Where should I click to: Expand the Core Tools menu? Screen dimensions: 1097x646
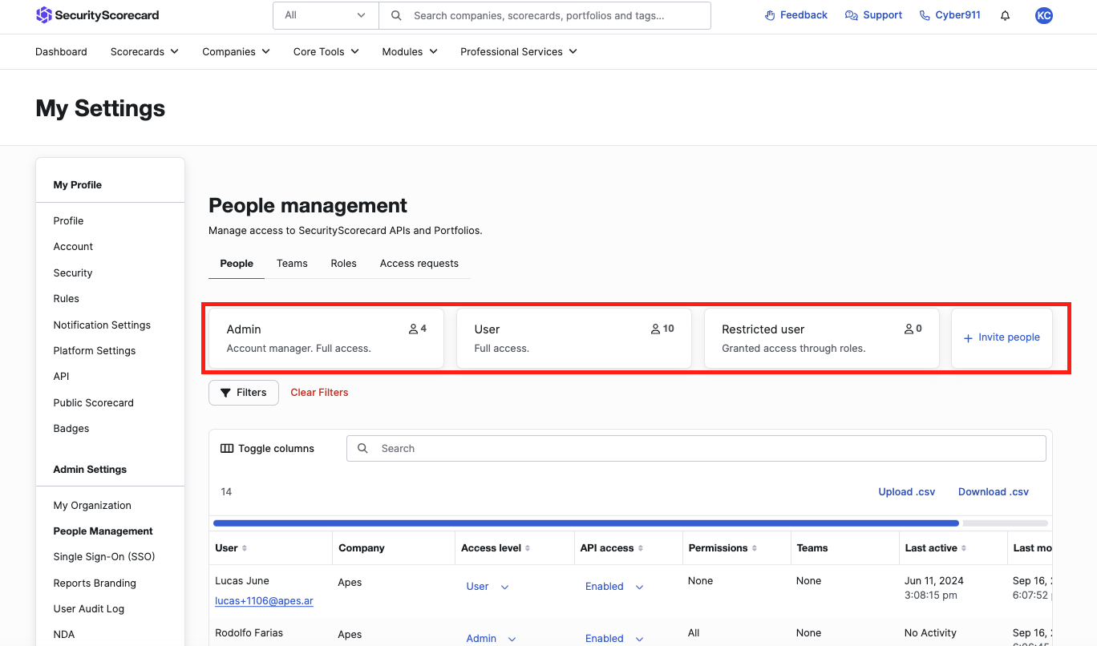coord(326,51)
